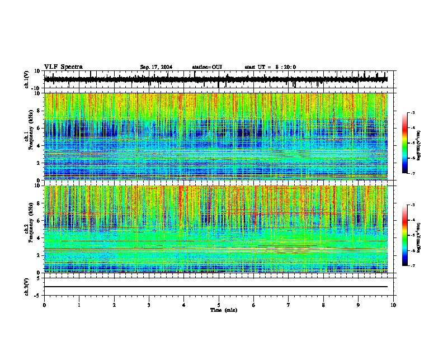This screenshot has width=443, height=342.
Task: Select the "start UT = 8 : 20: 0" text
Action: pyautogui.click(x=270, y=67)
